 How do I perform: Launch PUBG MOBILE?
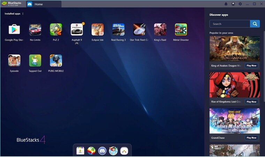pyautogui.click(x=56, y=61)
